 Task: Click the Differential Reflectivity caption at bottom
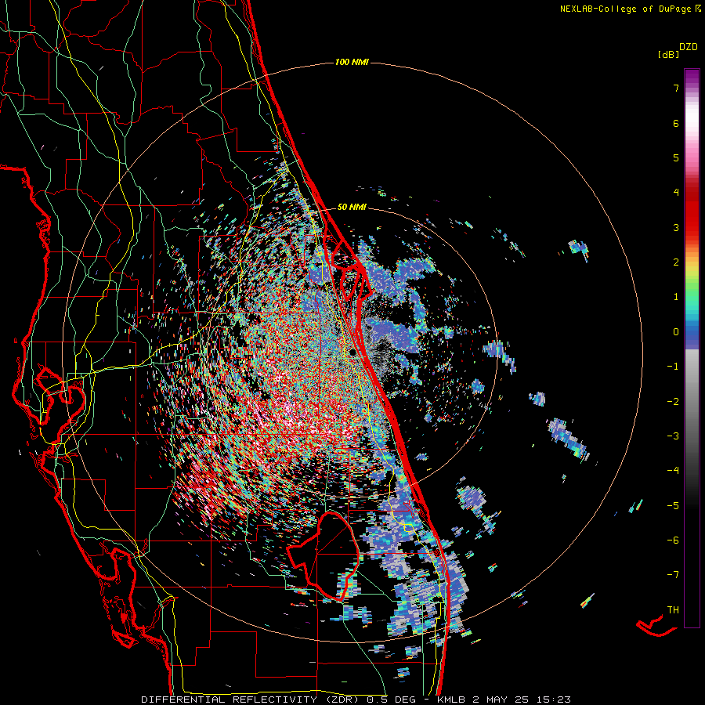point(356,700)
